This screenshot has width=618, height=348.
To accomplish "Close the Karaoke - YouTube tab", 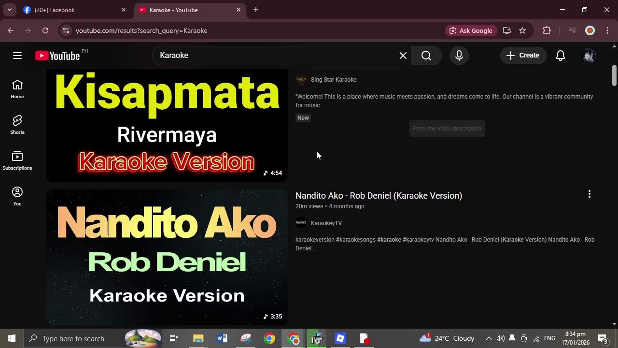I will pos(238,10).
